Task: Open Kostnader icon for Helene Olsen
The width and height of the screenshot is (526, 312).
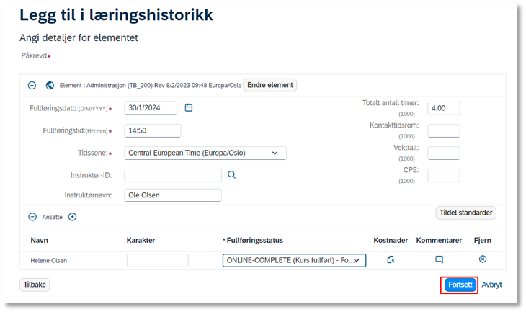Action: [x=391, y=259]
